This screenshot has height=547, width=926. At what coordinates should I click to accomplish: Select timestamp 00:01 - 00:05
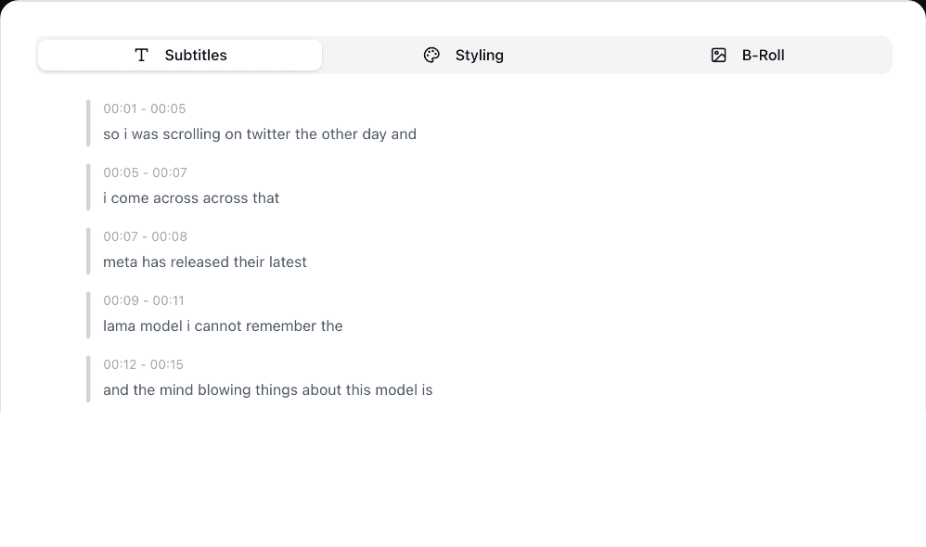[x=145, y=108]
